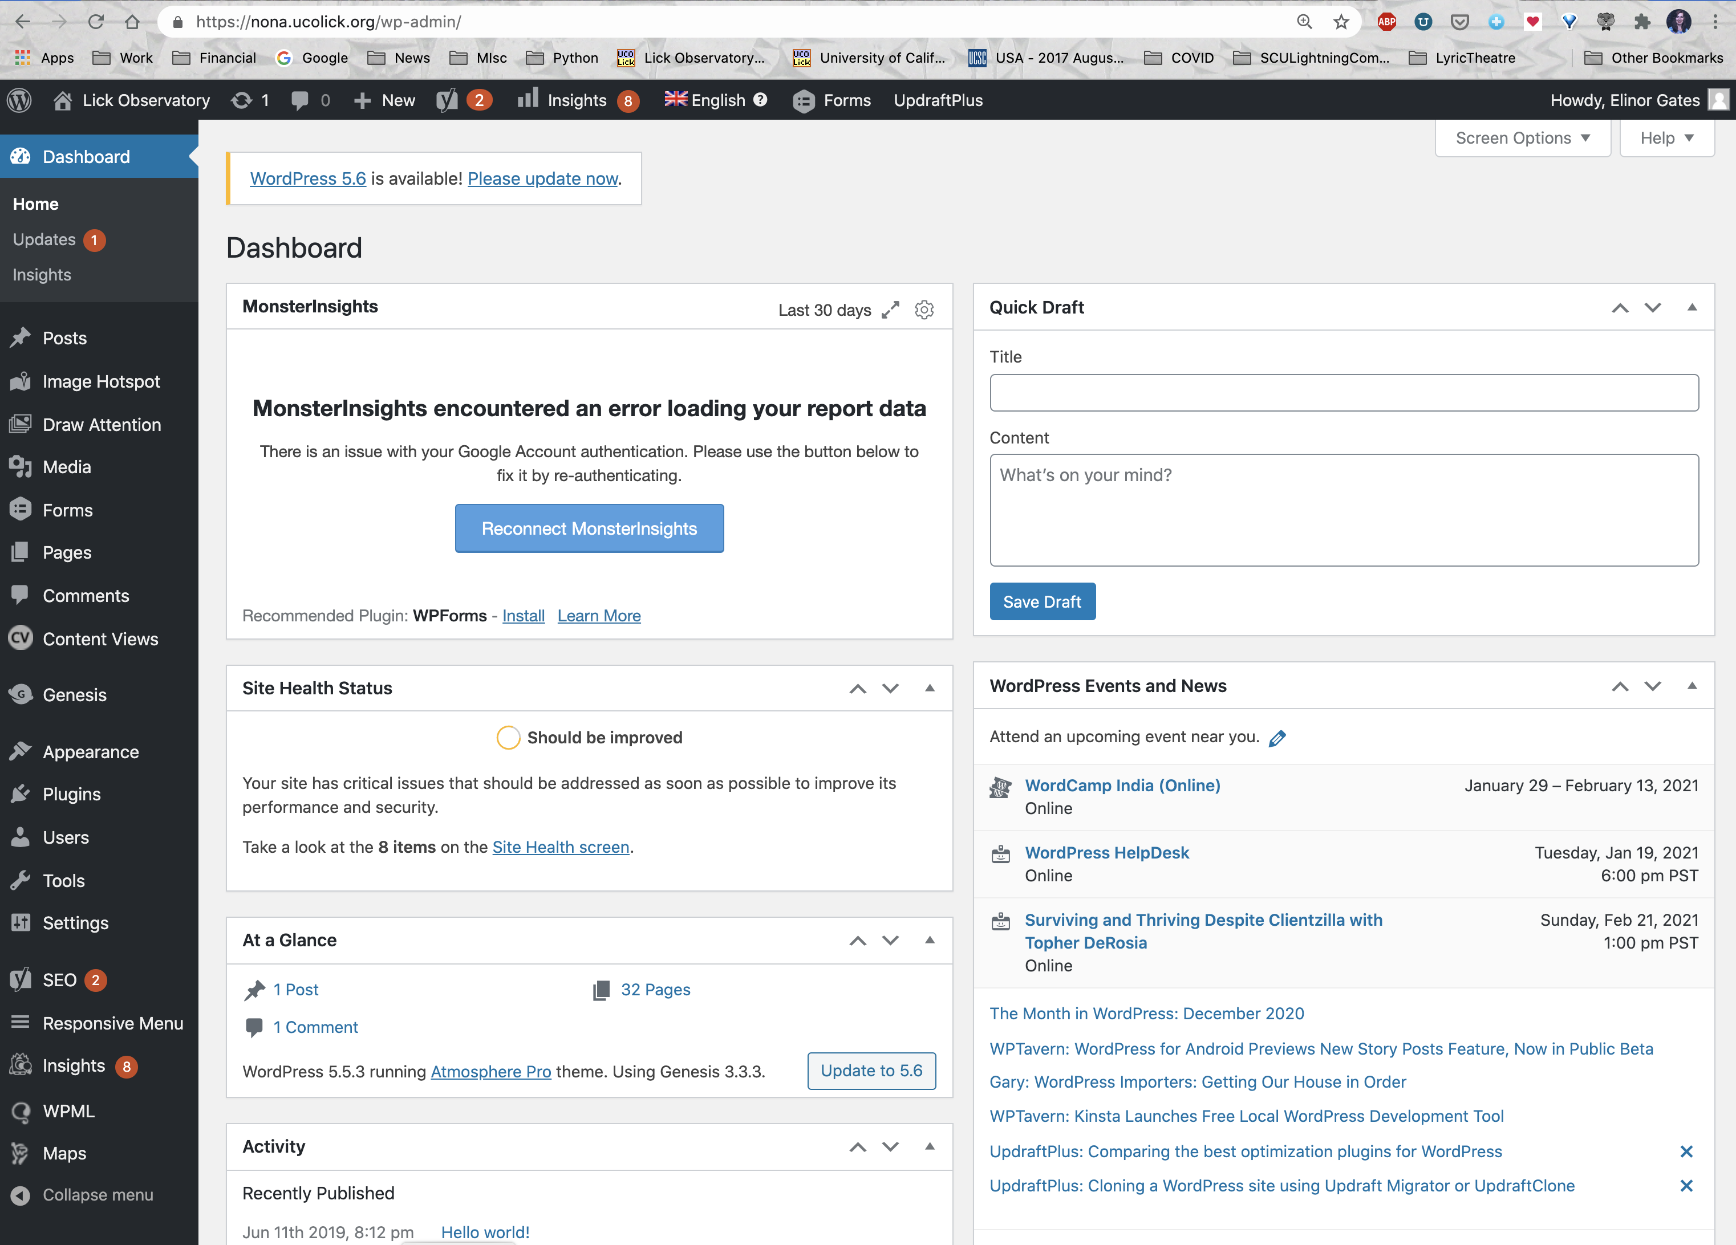Viewport: 1736px width, 1245px height.
Task: Toggle Activity panel collapse triangle
Action: [x=930, y=1146]
